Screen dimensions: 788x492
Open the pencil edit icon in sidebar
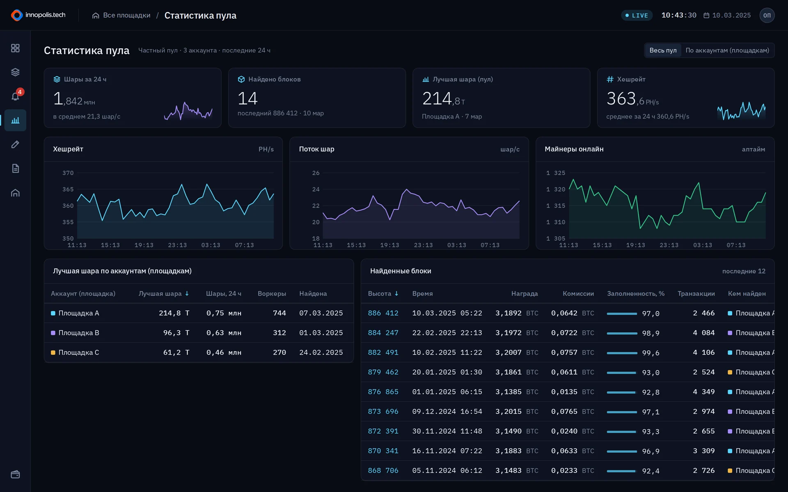pos(15,144)
